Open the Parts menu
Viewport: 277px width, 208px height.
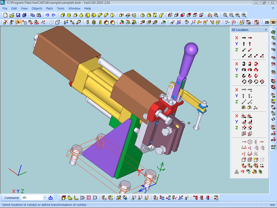[x=50, y=8]
